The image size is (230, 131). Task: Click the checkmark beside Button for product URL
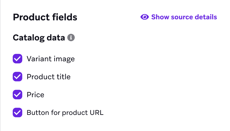[17, 113]
